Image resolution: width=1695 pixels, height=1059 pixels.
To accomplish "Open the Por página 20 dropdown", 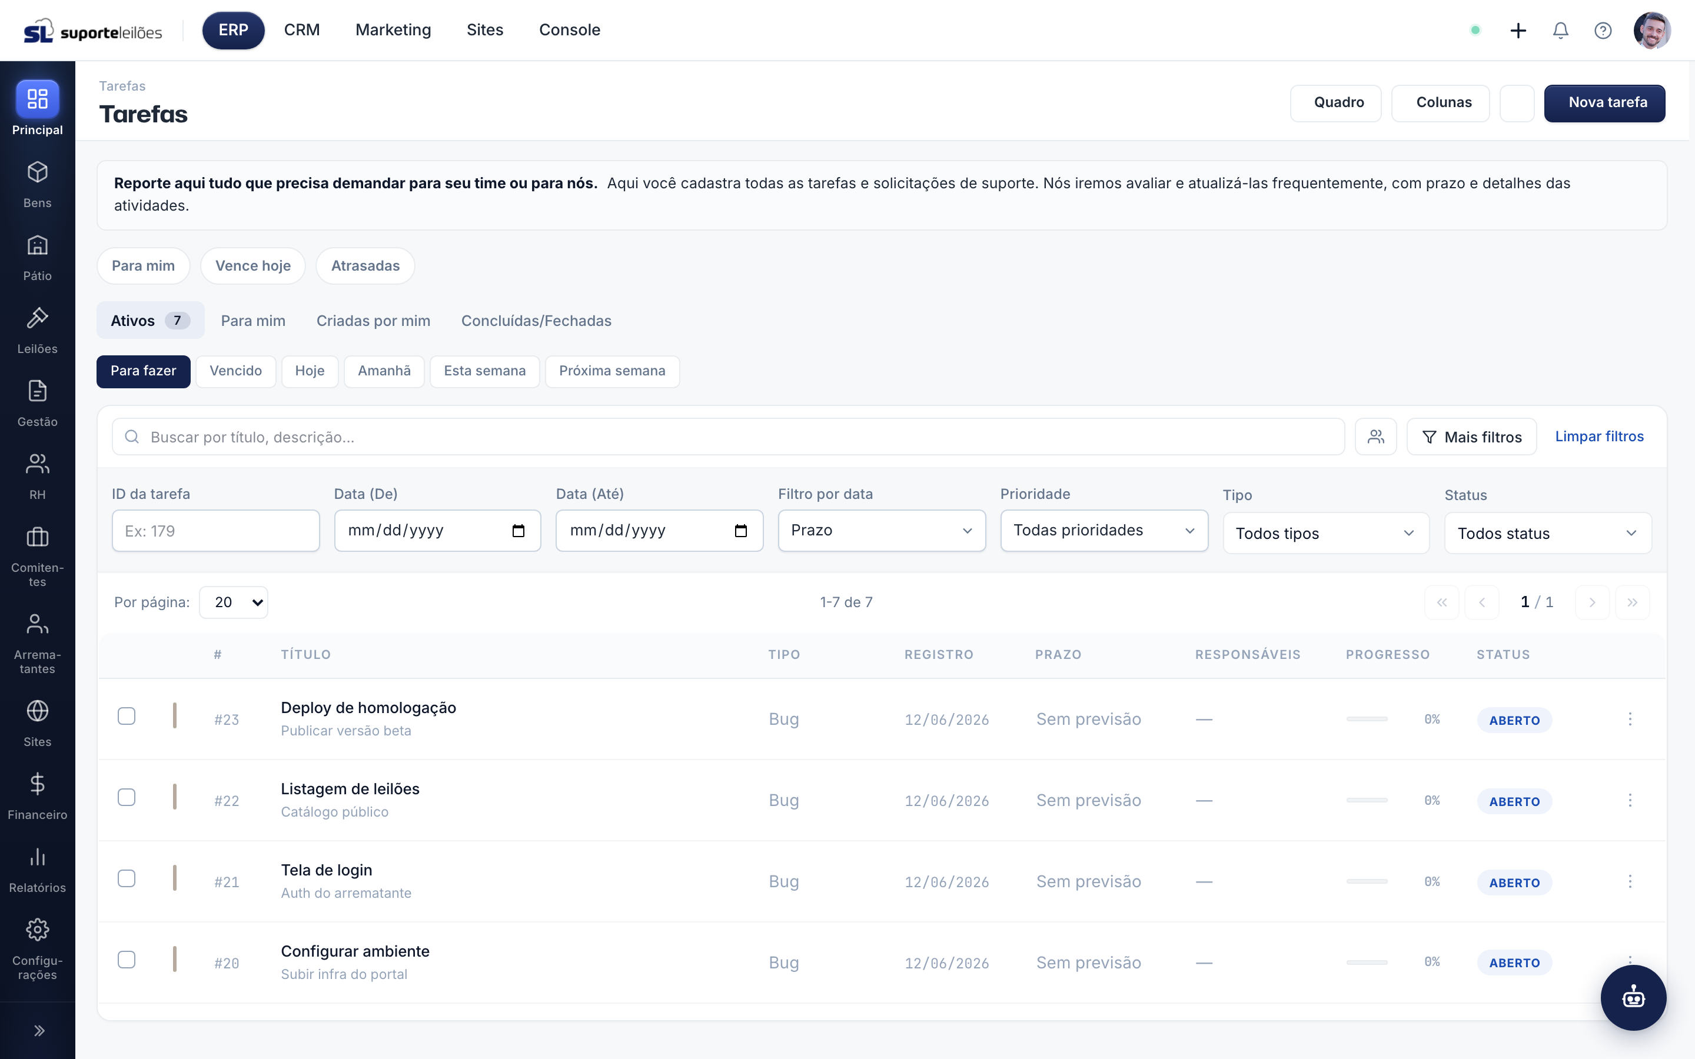I will [233, 602].
